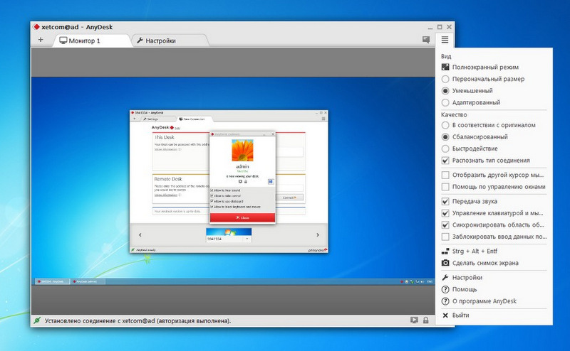Open More information link under This Desk
Image resolution: width=570 pixels, height=351 pixels.
[x=166, y=149]
